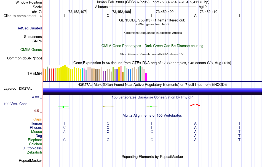Click the 100 Vert. Cons track label
This screenshot has width=262, height=167.
pyautogui.click(x=15, y=104)
